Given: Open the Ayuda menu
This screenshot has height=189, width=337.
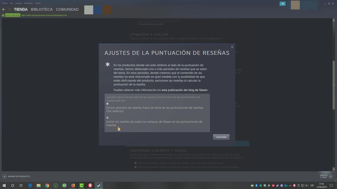Looking at the screenshot, I should (x=38, y=3).
